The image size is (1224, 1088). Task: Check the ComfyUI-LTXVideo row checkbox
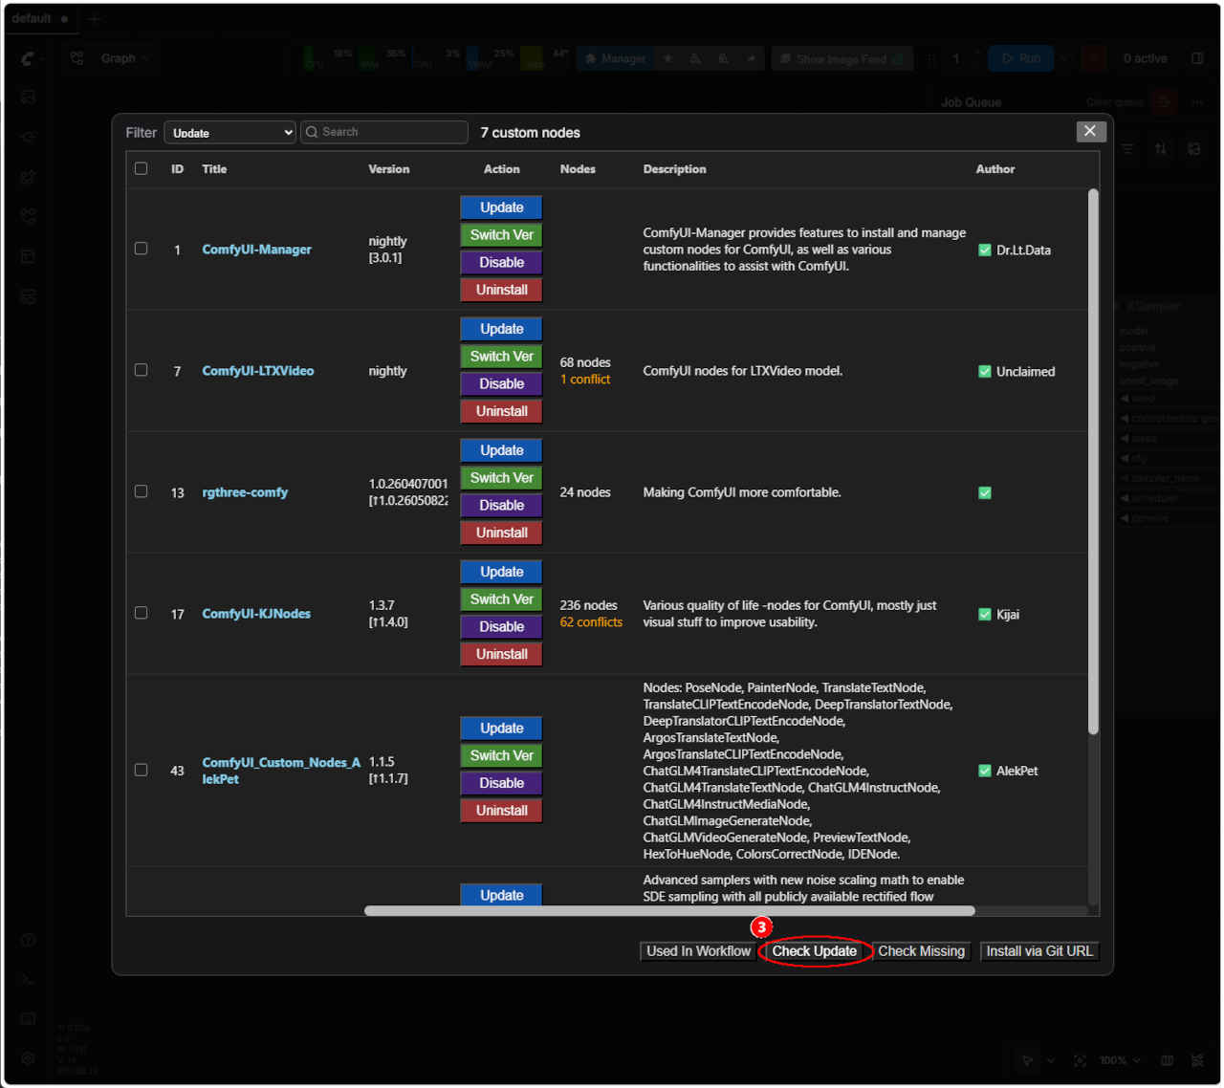pos(142,370)
